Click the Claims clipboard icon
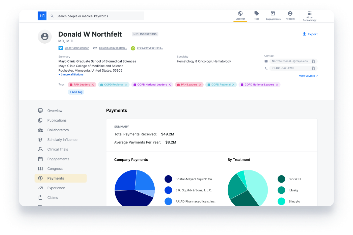 (x=40, y=198)
